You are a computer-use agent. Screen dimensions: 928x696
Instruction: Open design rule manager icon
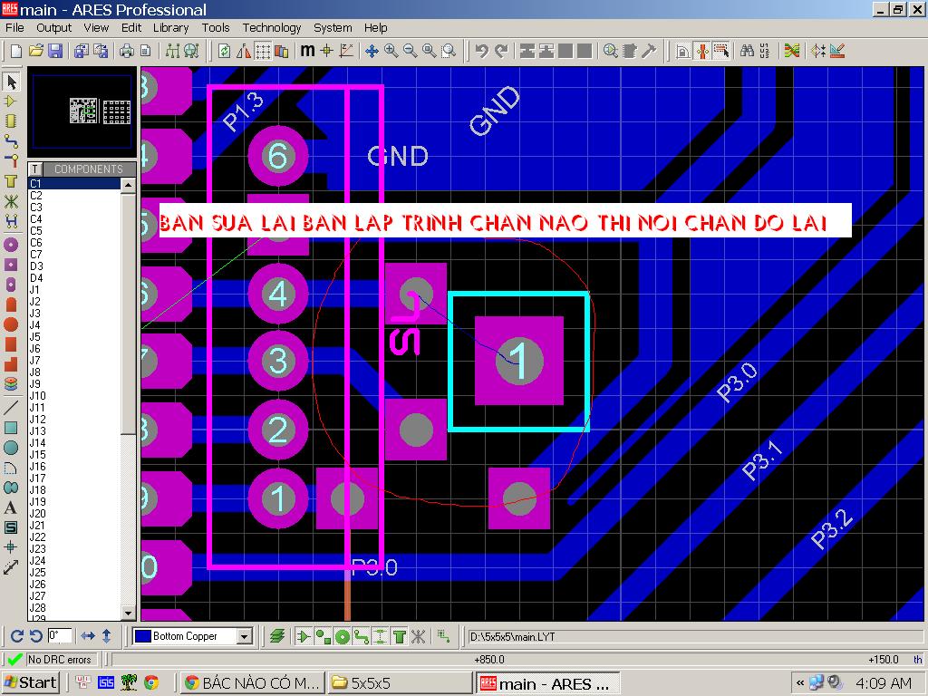(837, 52)
